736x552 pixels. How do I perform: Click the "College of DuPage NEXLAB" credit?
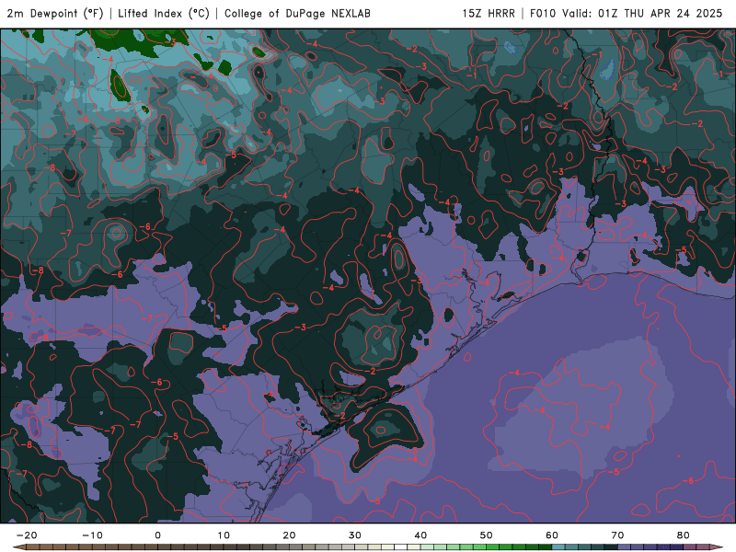(x=297, y=13)
